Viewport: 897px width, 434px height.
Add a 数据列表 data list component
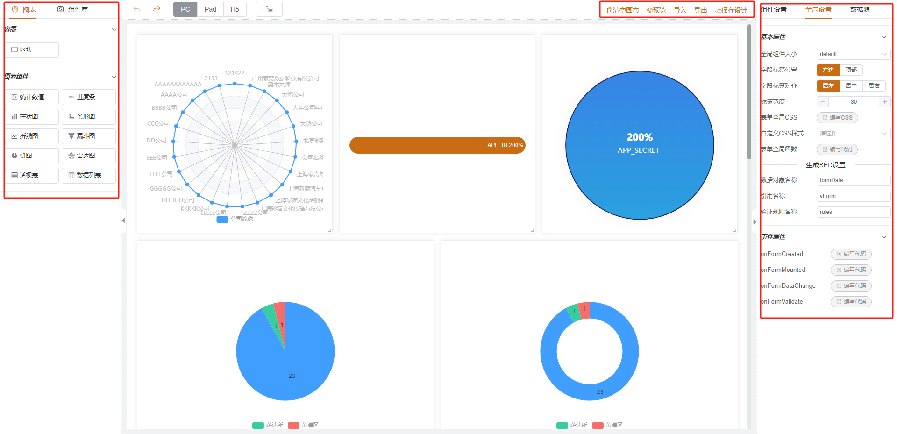(x=89, y=176)
